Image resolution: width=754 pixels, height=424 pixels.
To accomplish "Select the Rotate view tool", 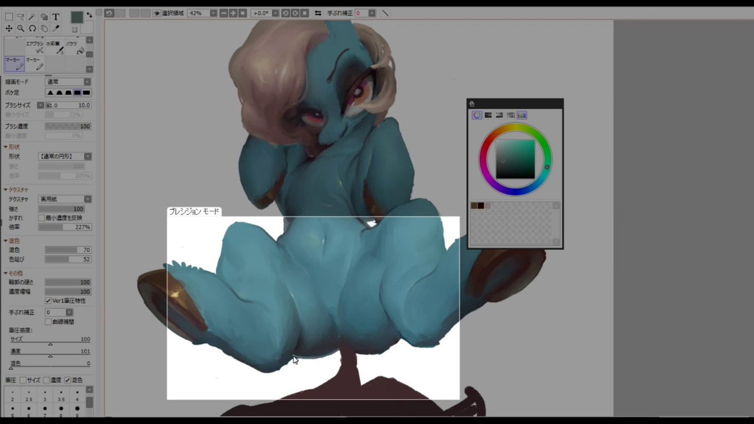I will (32, 28).
